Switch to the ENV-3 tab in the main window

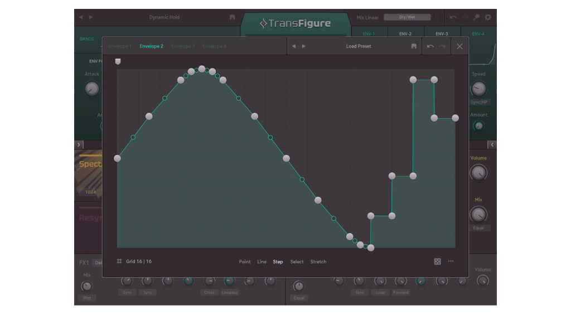442,33
